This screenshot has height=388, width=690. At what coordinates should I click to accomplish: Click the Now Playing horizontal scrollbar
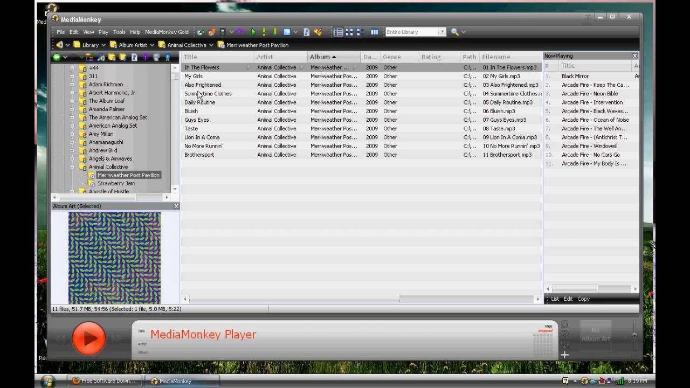click(x=575, y=289)
